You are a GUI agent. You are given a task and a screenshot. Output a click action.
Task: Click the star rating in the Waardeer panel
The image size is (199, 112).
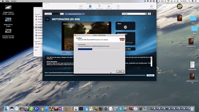pyautogui.click(x=129, y=43)
